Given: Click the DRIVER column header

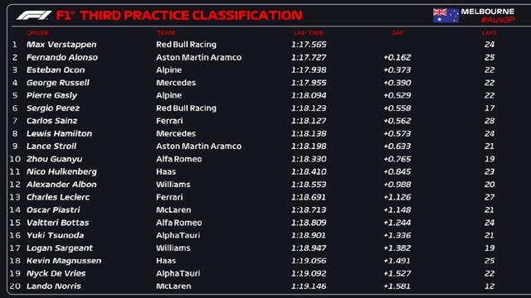Looking at the screenshot, I should point(37,33).
